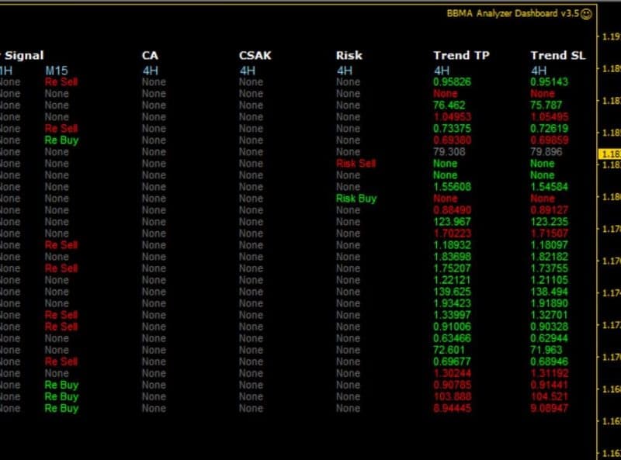Click the 4H label under CSAK

[x=248, y=70]
